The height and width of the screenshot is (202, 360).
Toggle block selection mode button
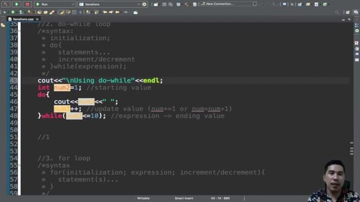click(74, 12)
